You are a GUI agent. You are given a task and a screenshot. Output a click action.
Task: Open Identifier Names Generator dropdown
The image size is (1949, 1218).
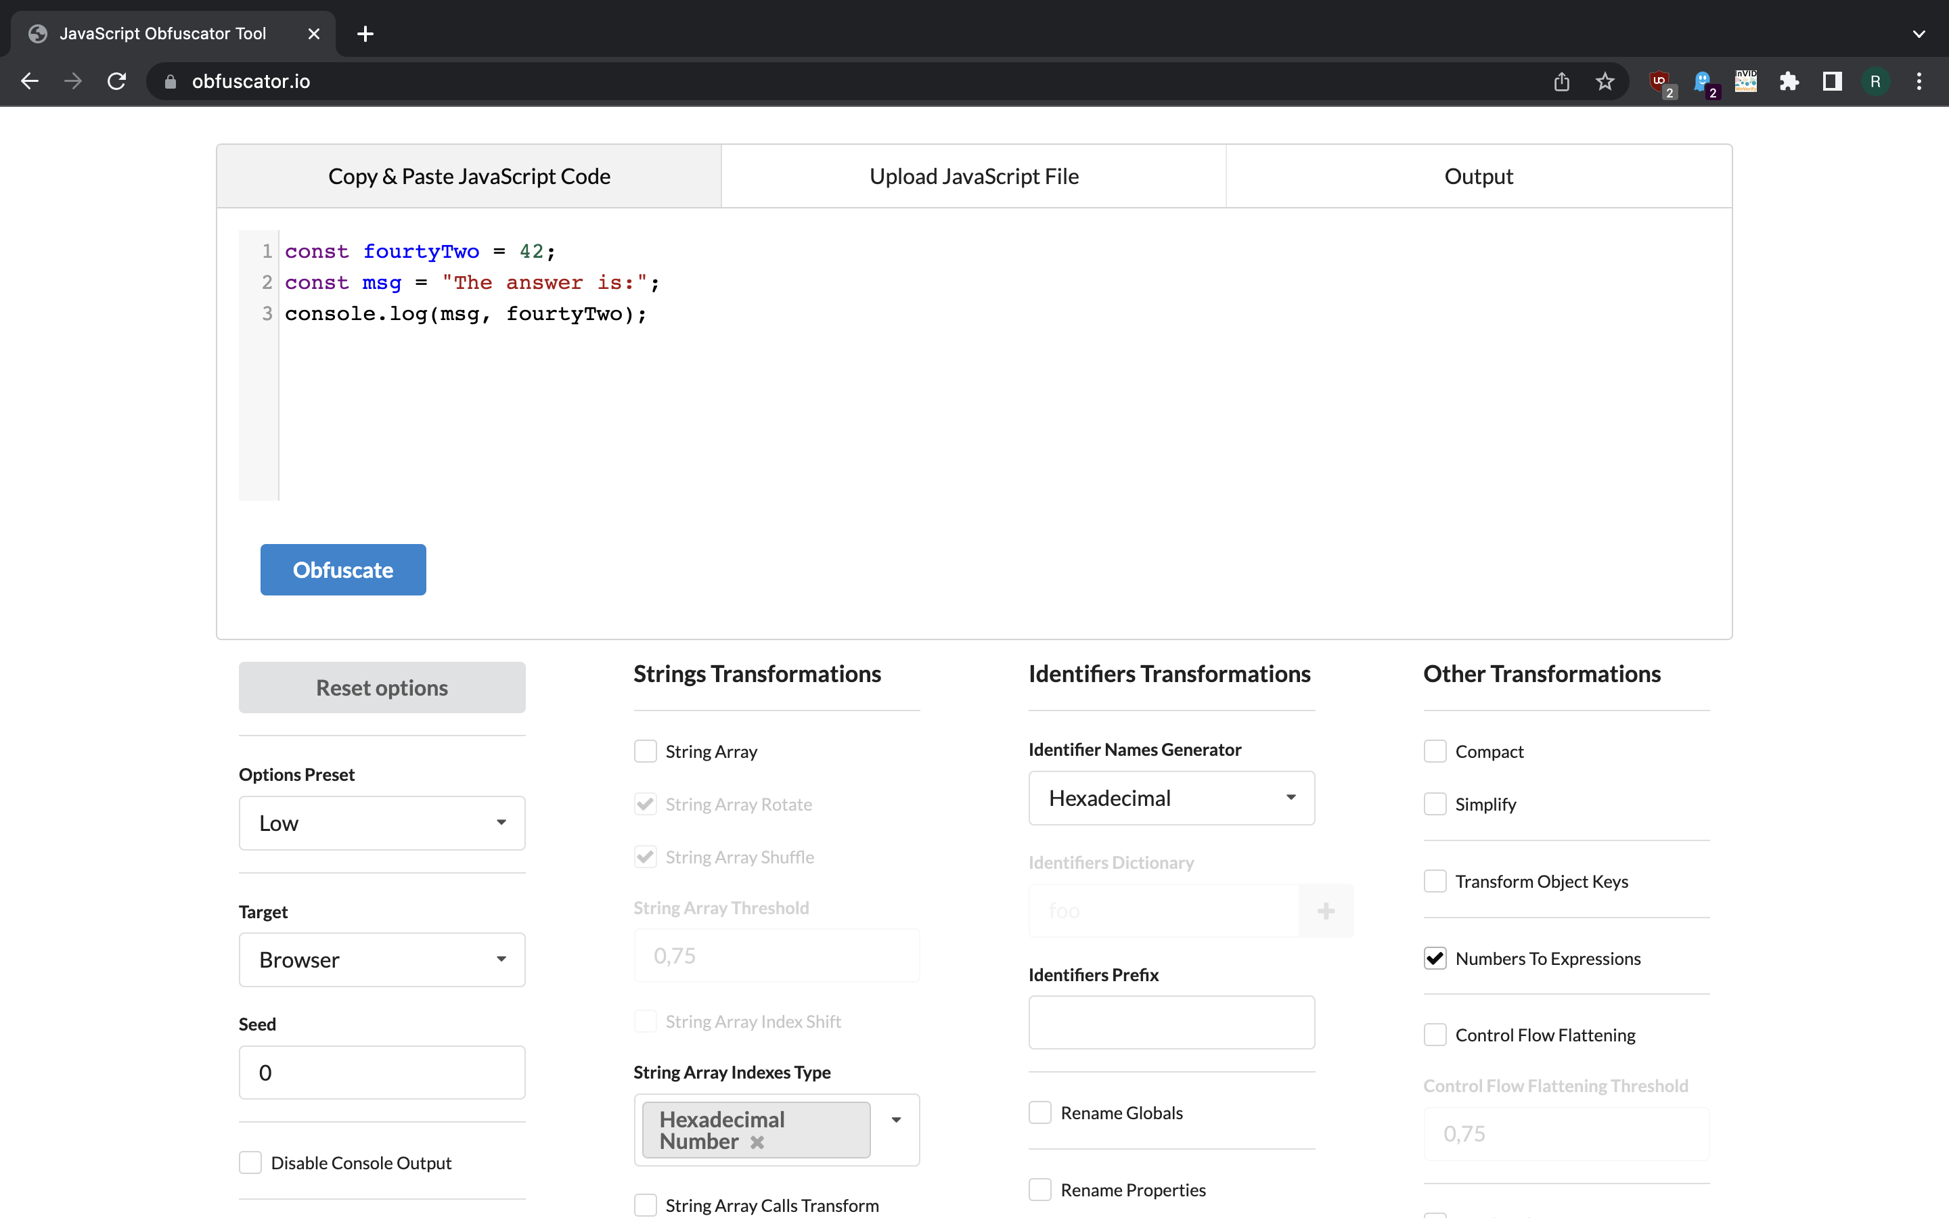tap(1172, 798)
